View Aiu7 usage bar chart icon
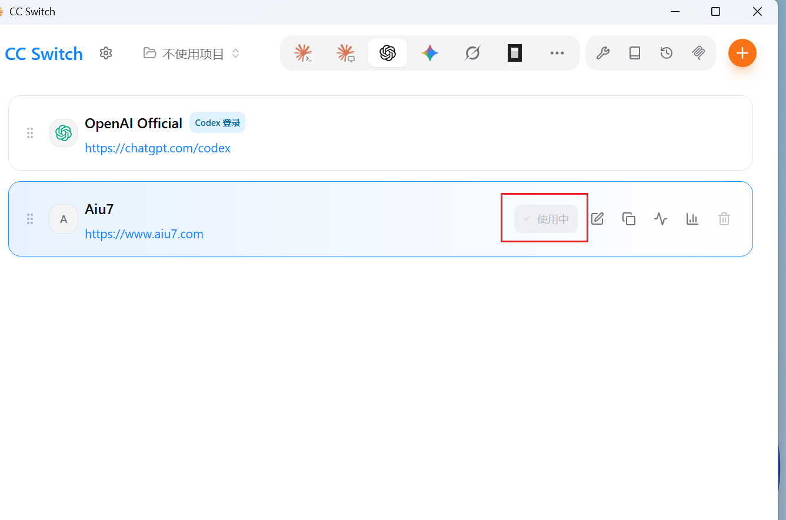Viewport: 786px width, 520px height. coord(692,219)
